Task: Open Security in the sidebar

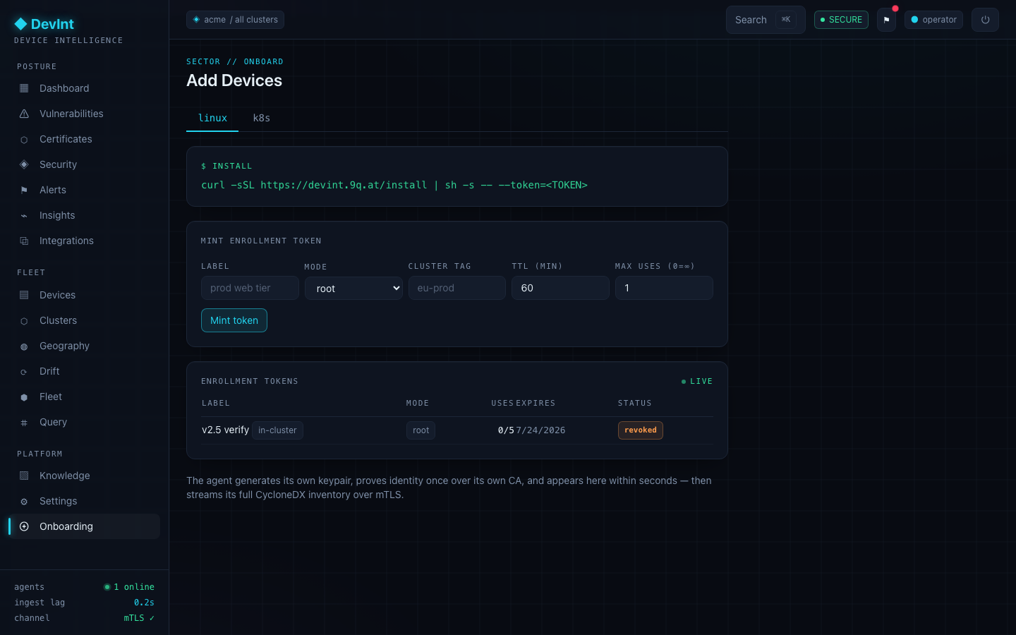Action: click(84, 164)
